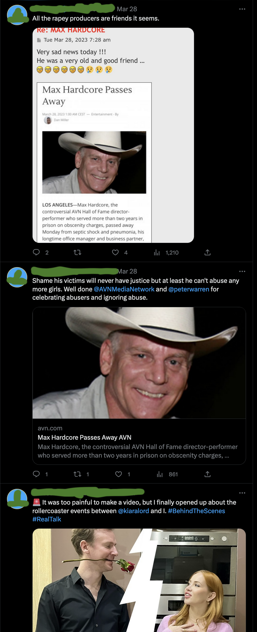The height and width of the screenshot is (632, 257).
Task: View analytics showing 1,210 views
Action: [157, 252]
